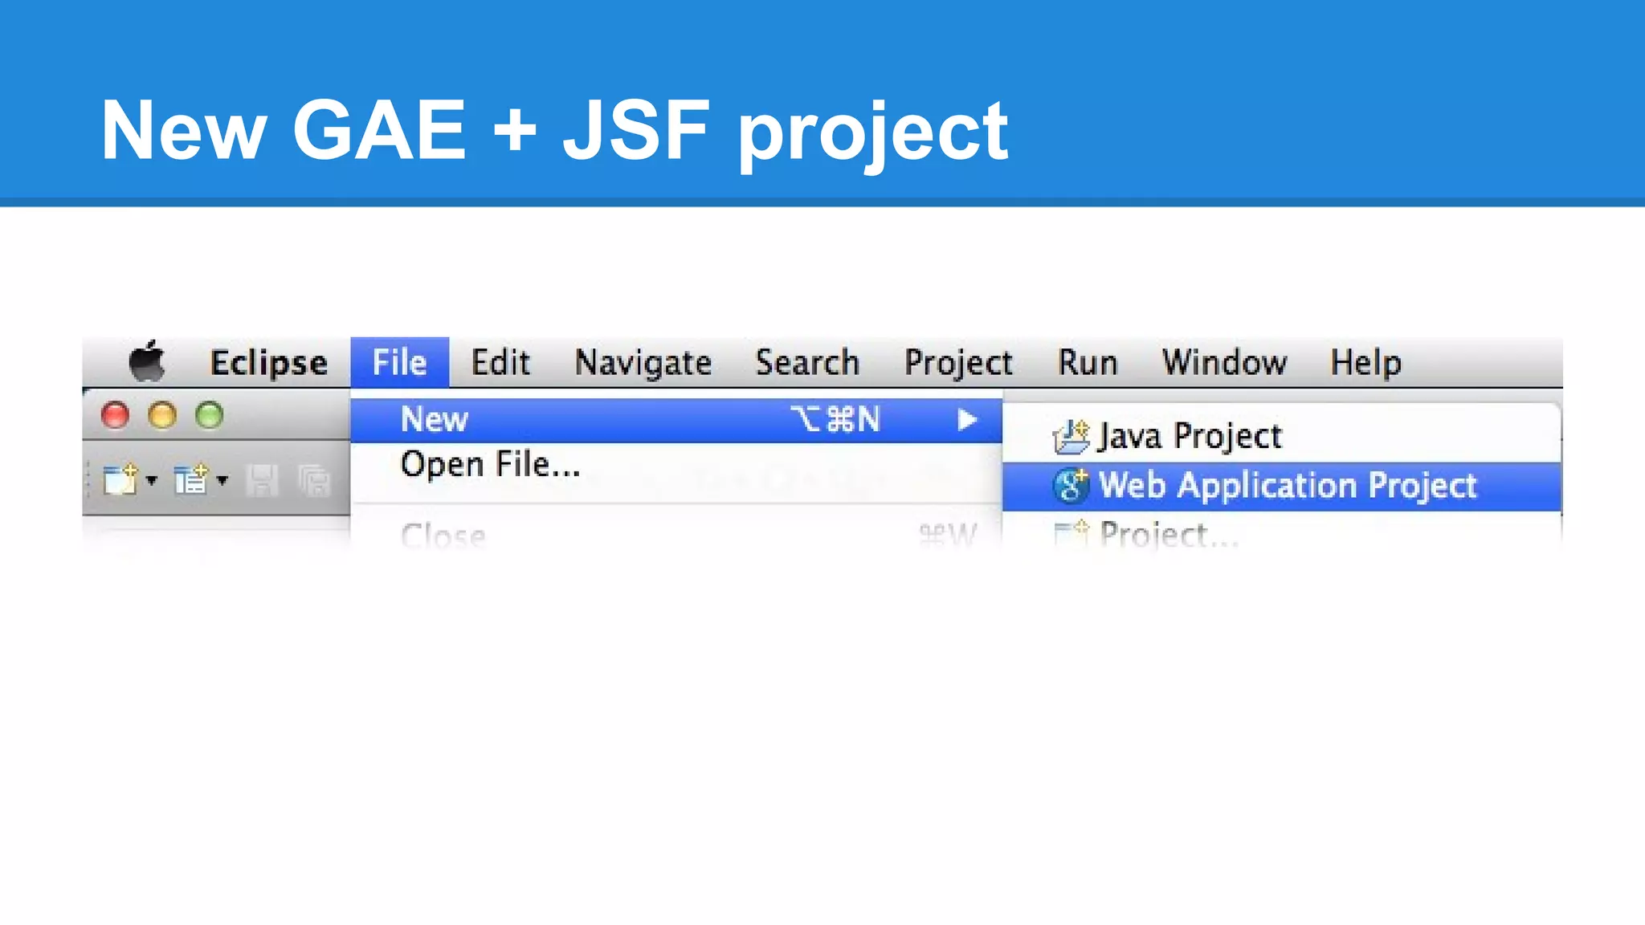The height and width of the screenshot is (925, 1645).
Task: Click the Save All toolbar icon
Action: coord(314,481)
